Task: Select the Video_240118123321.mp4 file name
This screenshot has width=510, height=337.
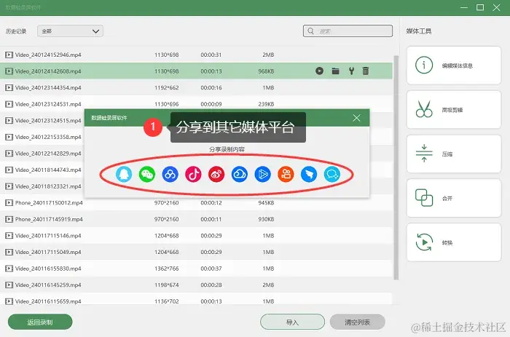Action: [x=48, y=186]
